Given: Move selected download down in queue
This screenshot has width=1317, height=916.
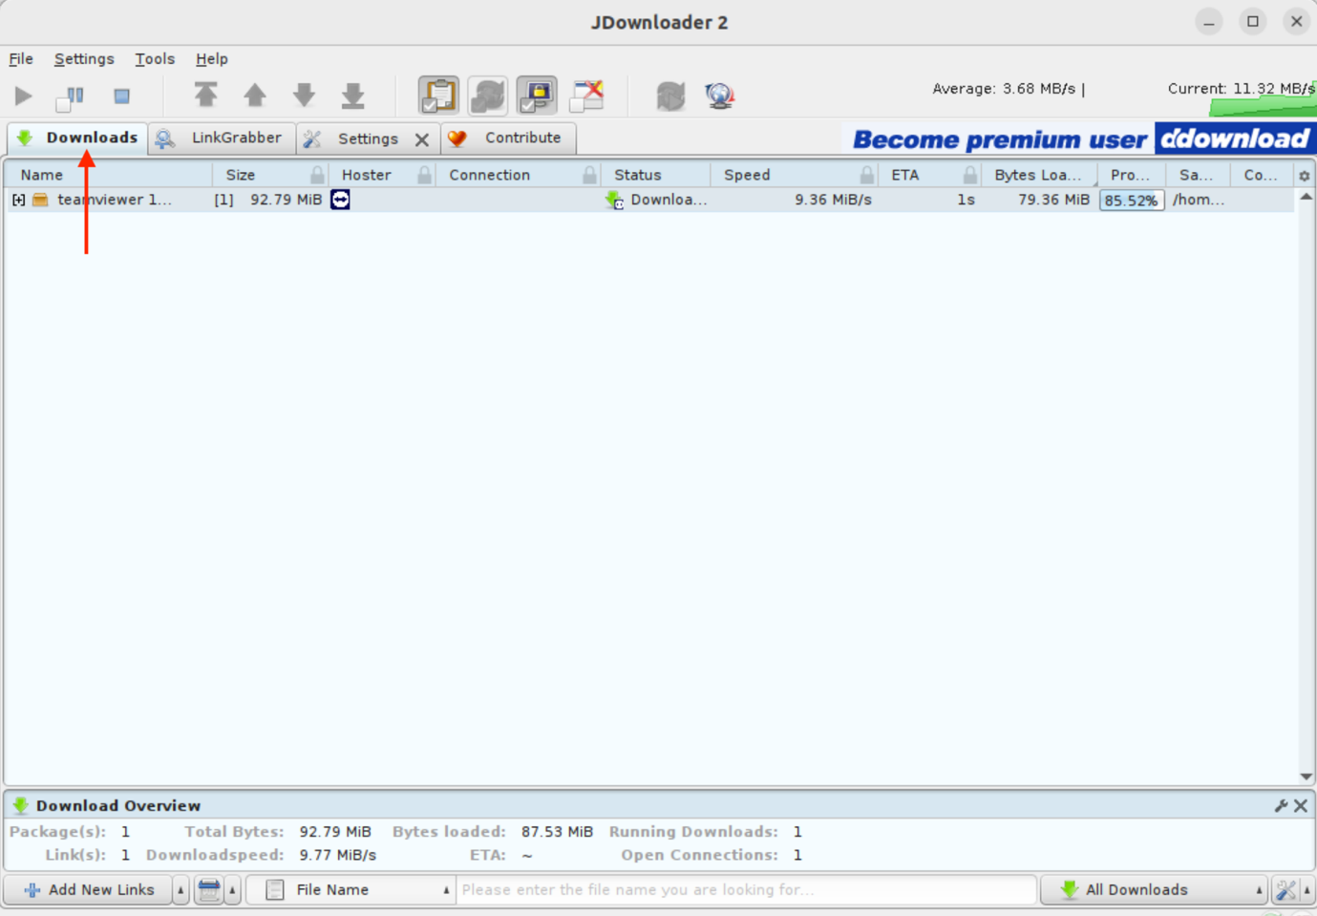Looking at the screenshot, I should [305, 96].
